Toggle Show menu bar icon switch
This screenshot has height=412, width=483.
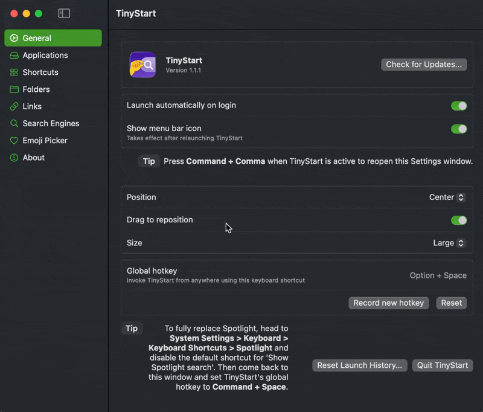(459, 129)
